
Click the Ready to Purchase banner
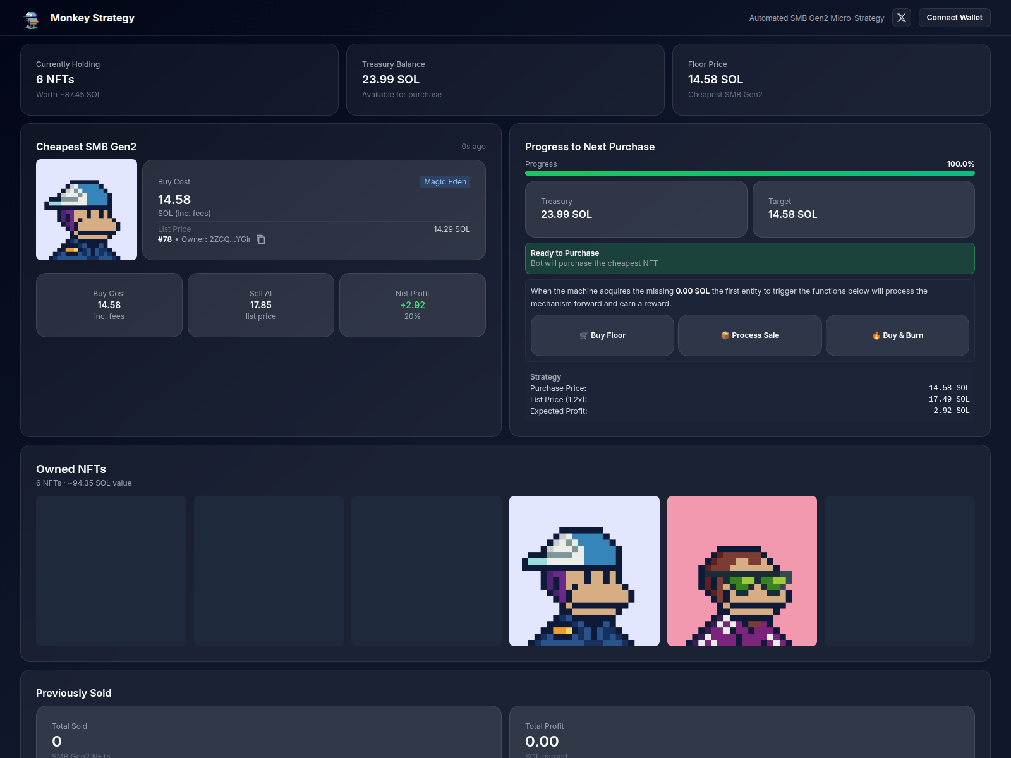(x=749, y=258)
